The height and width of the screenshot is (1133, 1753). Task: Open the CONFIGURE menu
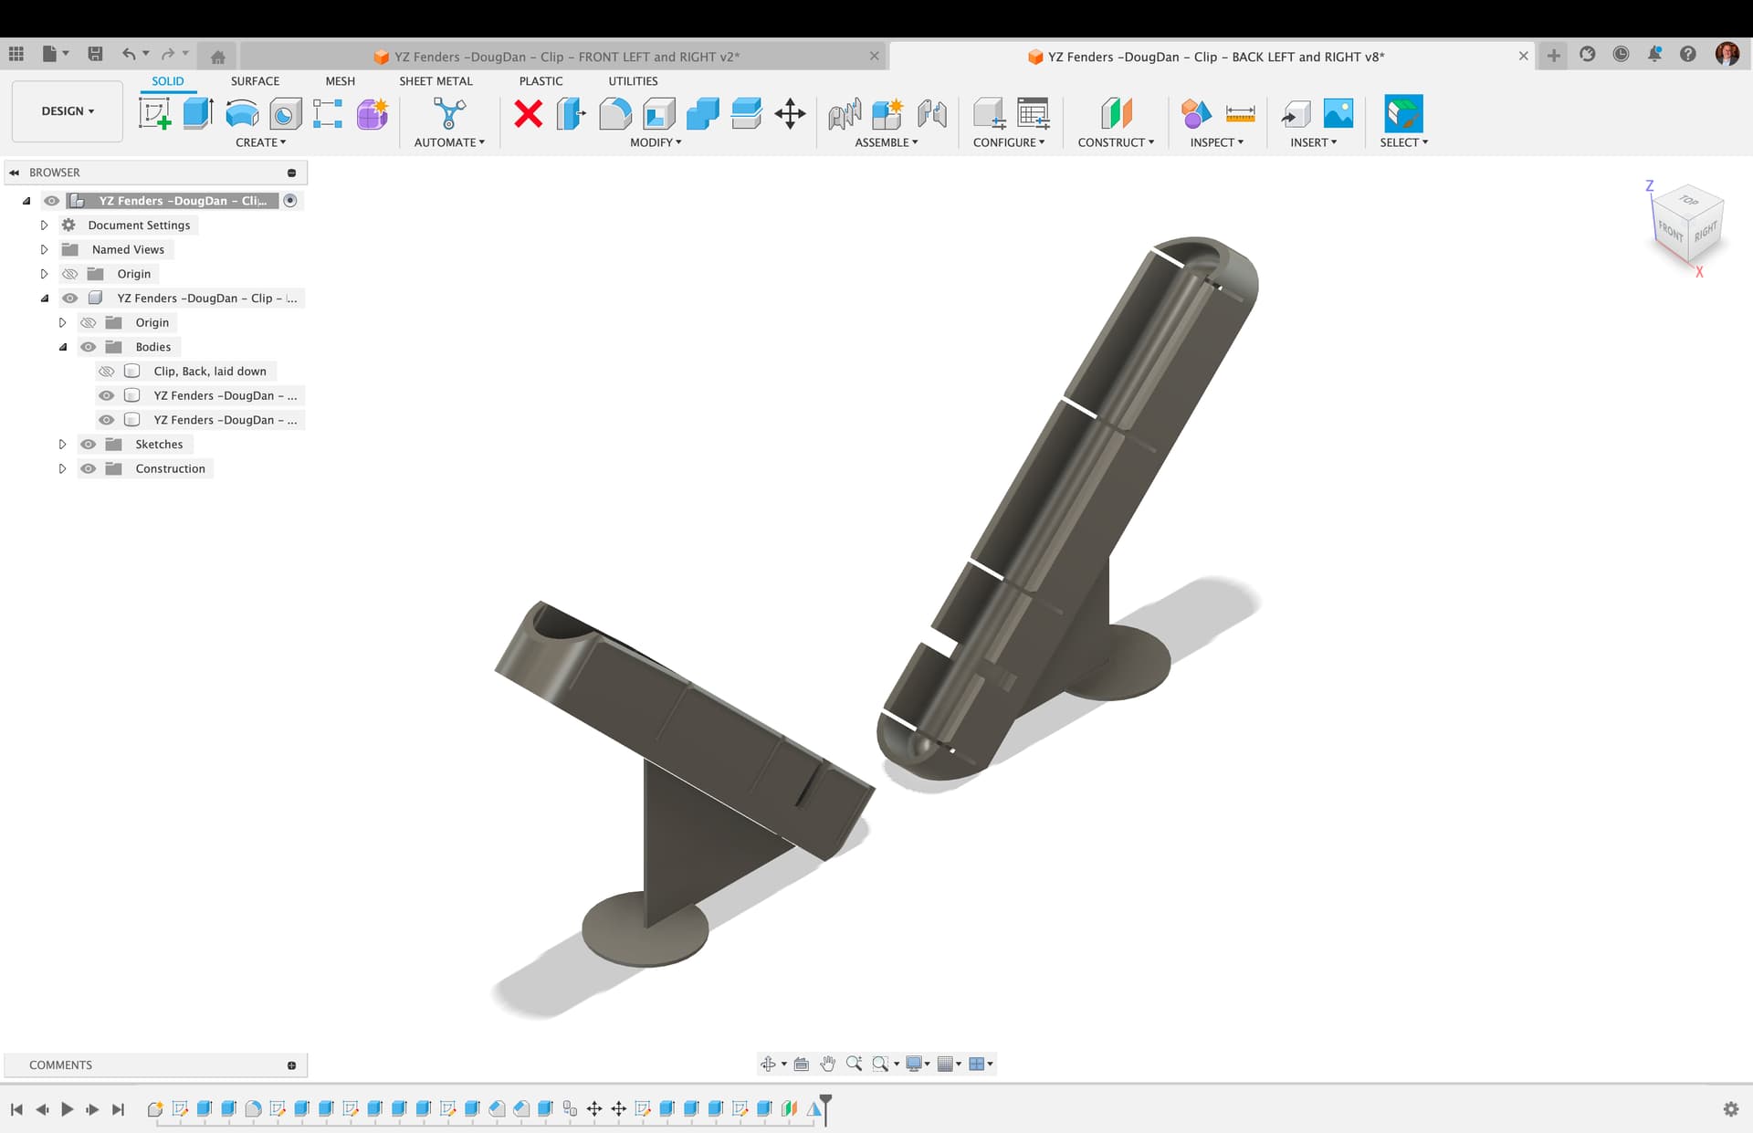pos(1009,142)
